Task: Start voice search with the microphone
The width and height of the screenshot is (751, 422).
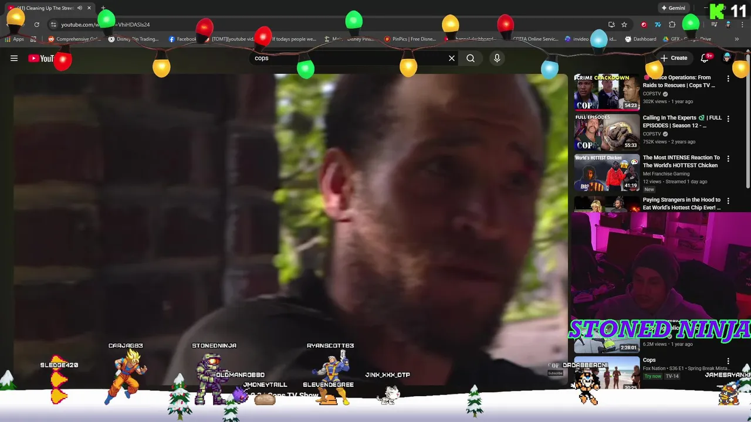Action: [x=497, y=58]
